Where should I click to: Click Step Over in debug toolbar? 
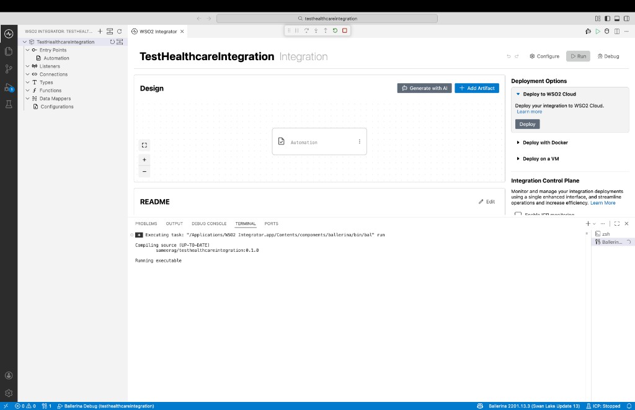[x=306, y=30]
